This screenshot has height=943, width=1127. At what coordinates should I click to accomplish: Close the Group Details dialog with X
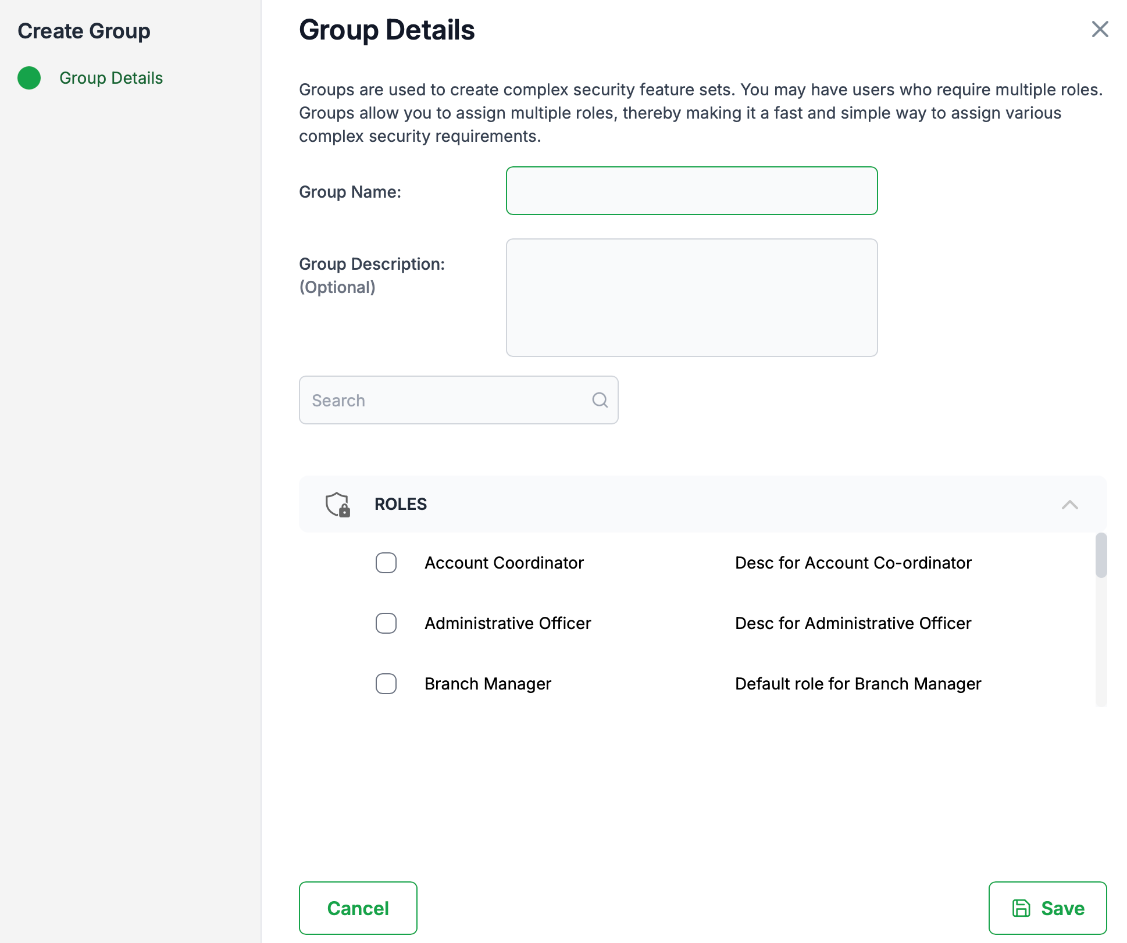[x=1100, y=29]
